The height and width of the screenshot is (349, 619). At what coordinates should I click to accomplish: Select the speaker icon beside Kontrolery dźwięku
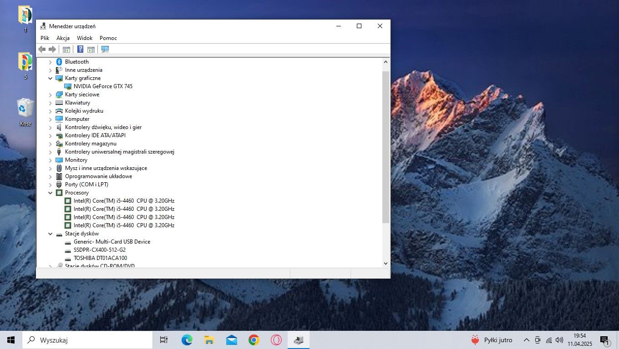pos(59,127)
